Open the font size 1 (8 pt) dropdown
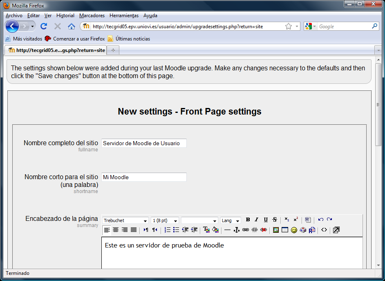This screenshot has width=385, height=281. point(165,220)
